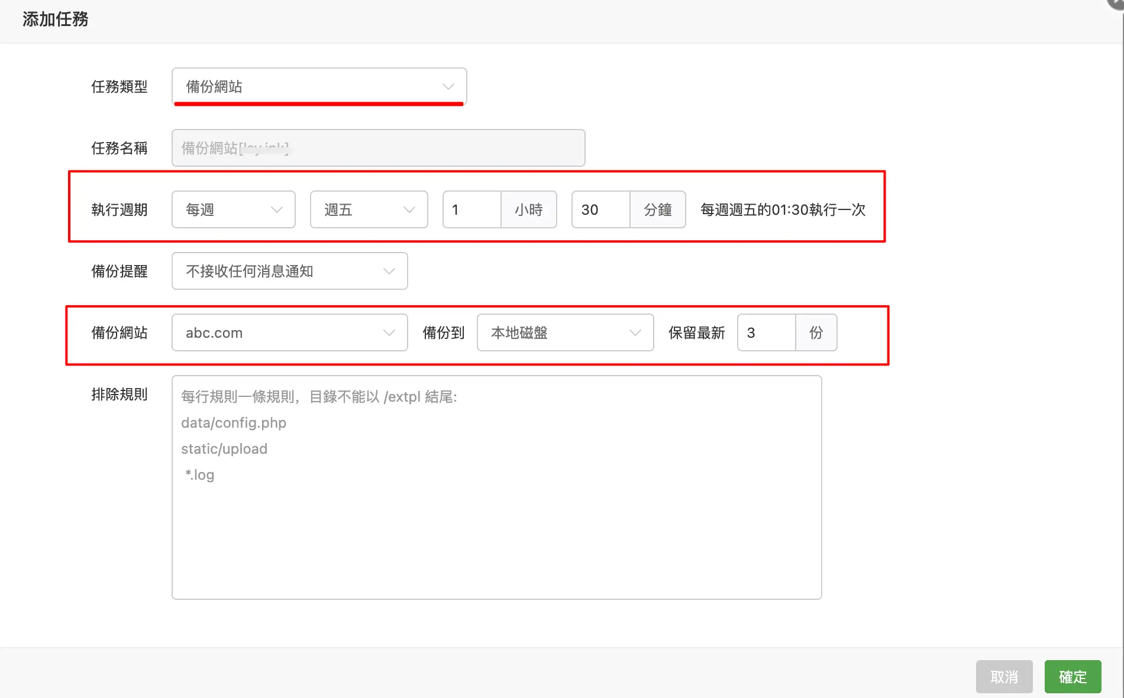Click the 每週週五的01:30執行一次 summary text
This screenshot has width=1124, height=698.
[x=783, y=209]
